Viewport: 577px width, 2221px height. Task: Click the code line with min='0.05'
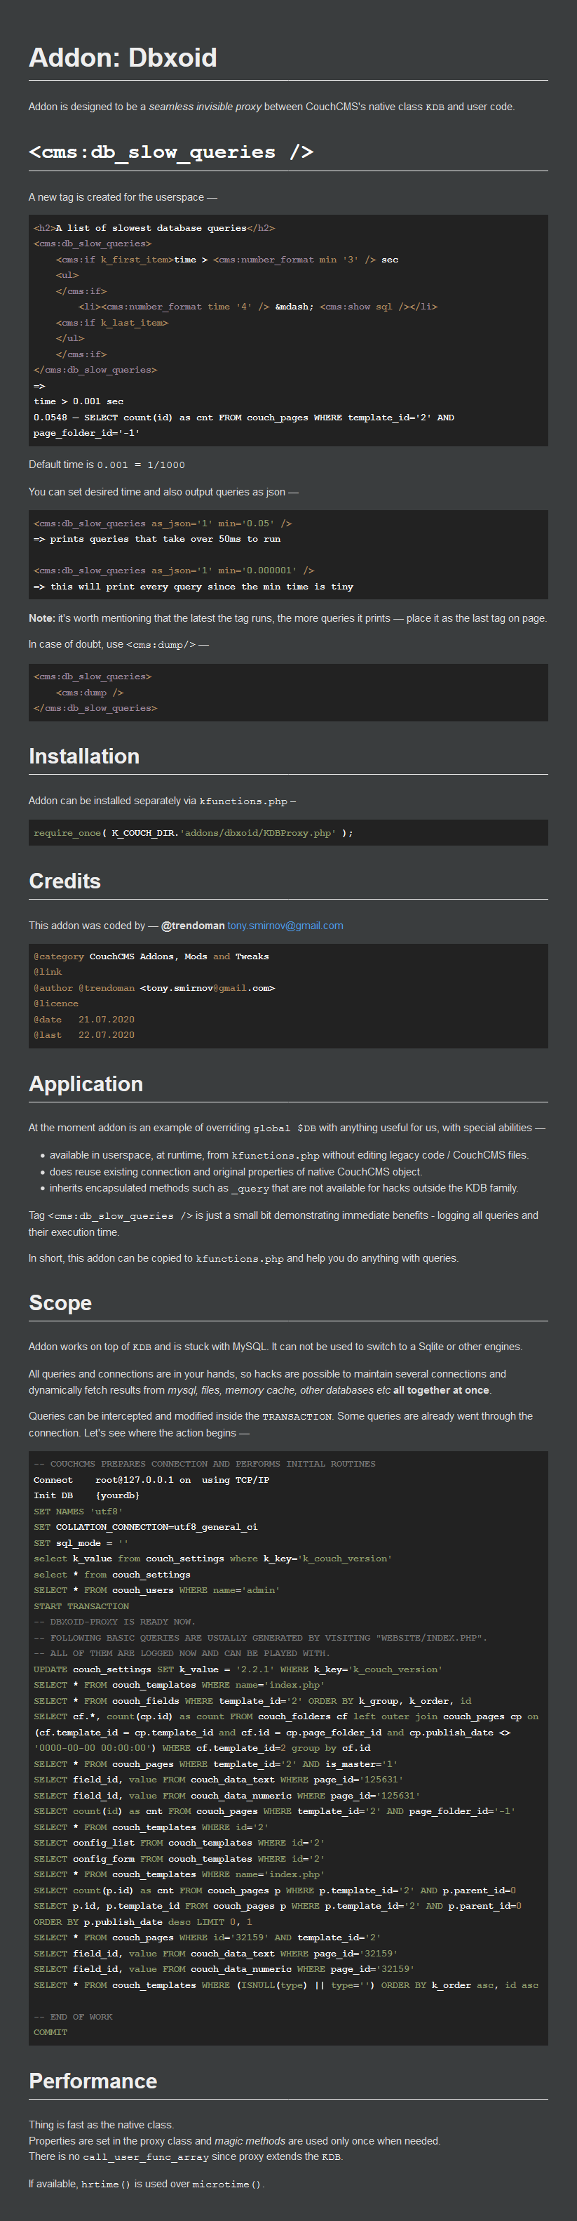(163, 523)
